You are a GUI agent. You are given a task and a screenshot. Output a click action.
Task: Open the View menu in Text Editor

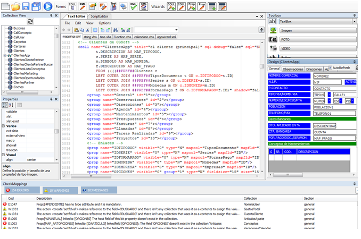pyautogui.click(x=90, y=23)
